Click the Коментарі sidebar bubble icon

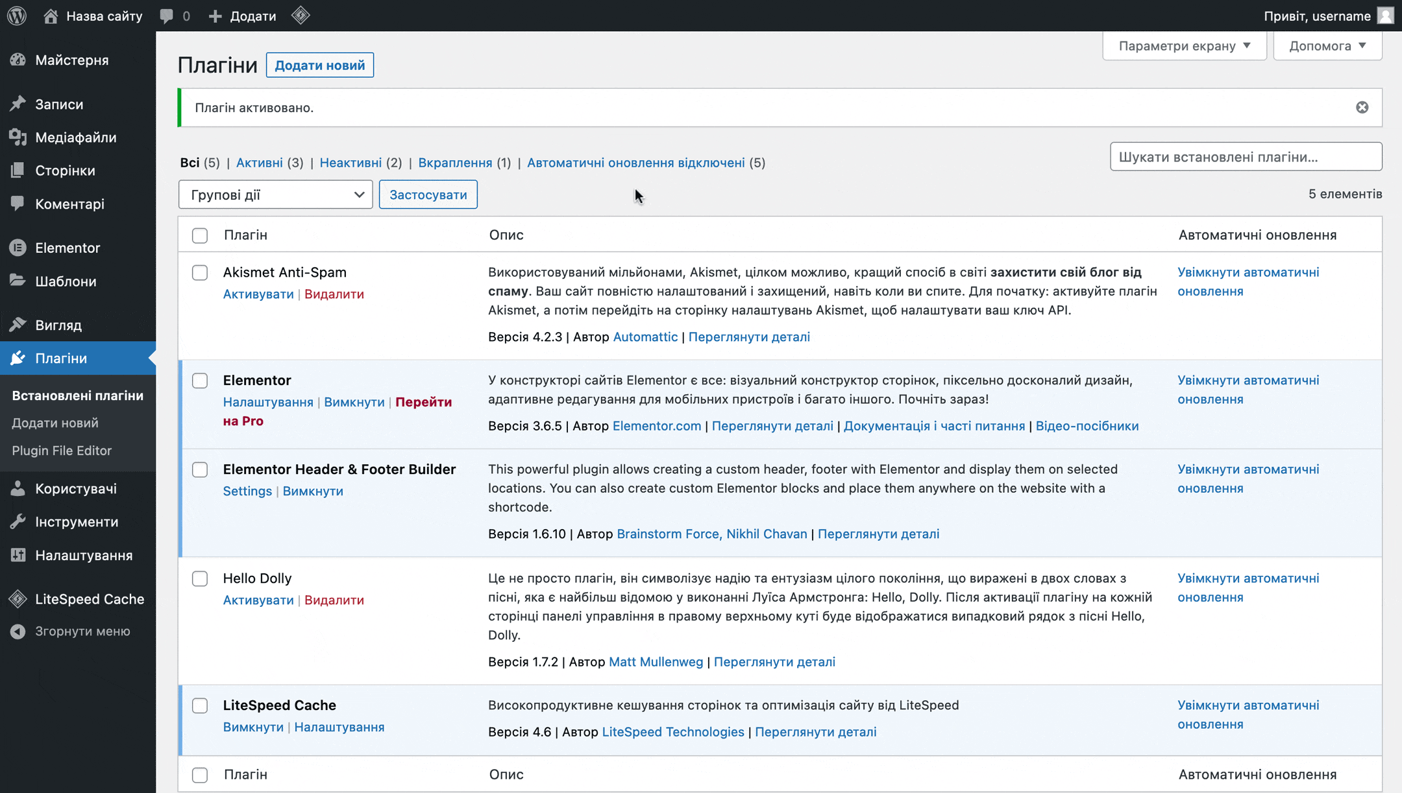point(18,204)
